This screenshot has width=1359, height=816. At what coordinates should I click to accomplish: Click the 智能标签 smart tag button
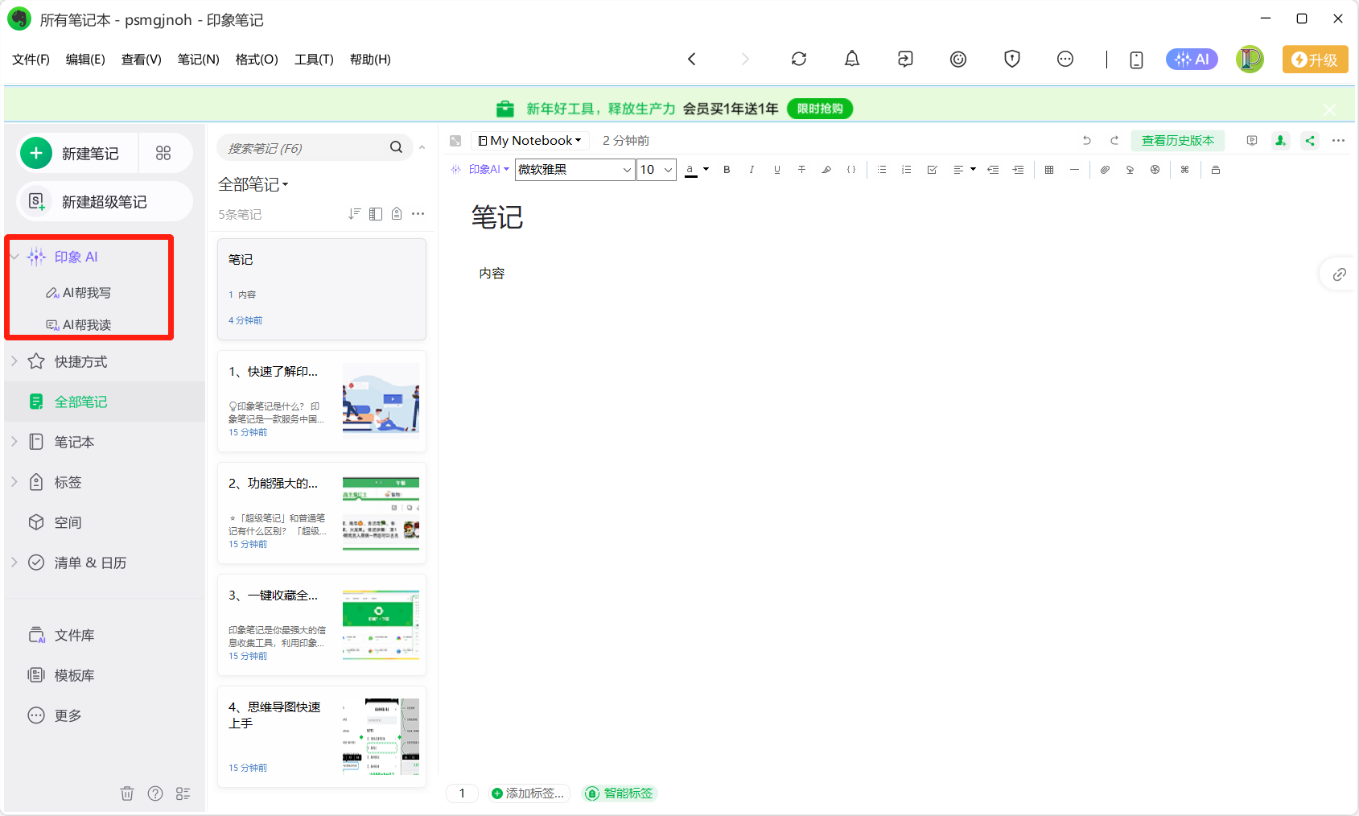coord(620,793)
